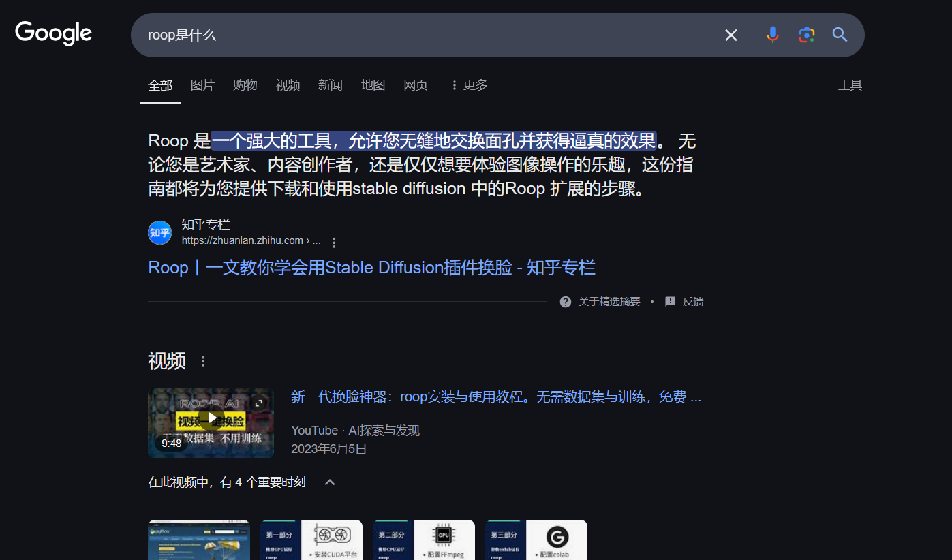The image size is (952, 560).
Task: Play the roop tutorial video thumbnail
Action: tap(211, 423)
